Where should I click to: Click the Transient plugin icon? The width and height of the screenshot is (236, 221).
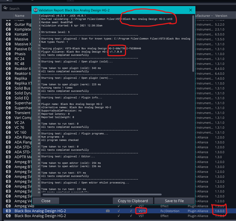[x=8, y=113]
